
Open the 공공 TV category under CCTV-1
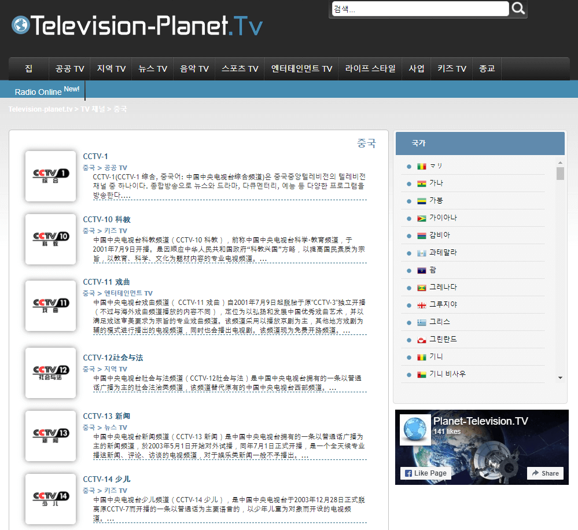pyautogui.click(x=116, y=167)
